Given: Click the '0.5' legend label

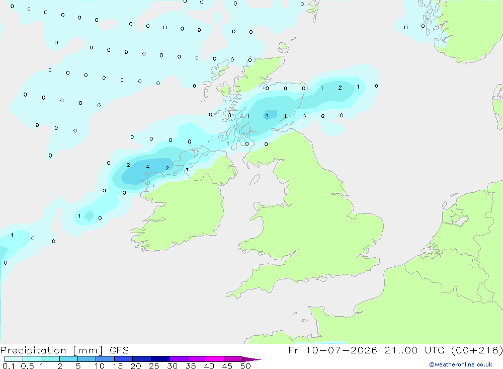Looking at the screenshot, I should 27,366.
